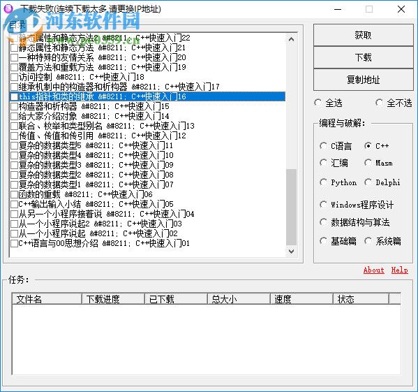Click the 获取 button

click(363, 35)
